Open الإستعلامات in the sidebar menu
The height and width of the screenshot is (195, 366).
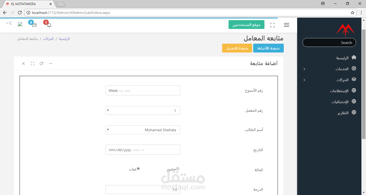pyautogui.click(x=339, y=91)
